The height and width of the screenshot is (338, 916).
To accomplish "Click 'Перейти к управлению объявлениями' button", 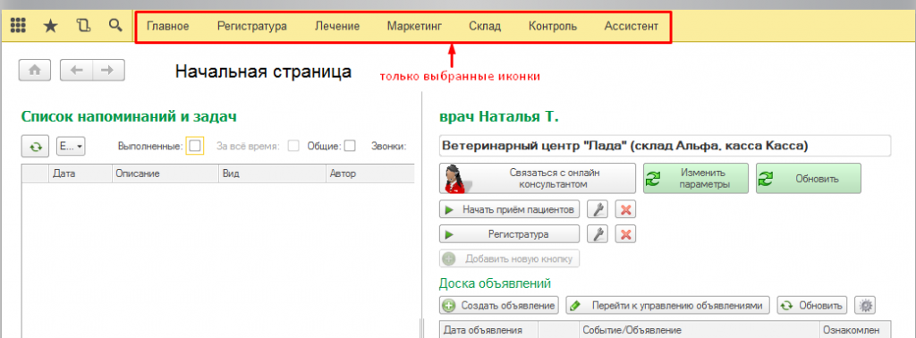I will click(x=667, y=305).
